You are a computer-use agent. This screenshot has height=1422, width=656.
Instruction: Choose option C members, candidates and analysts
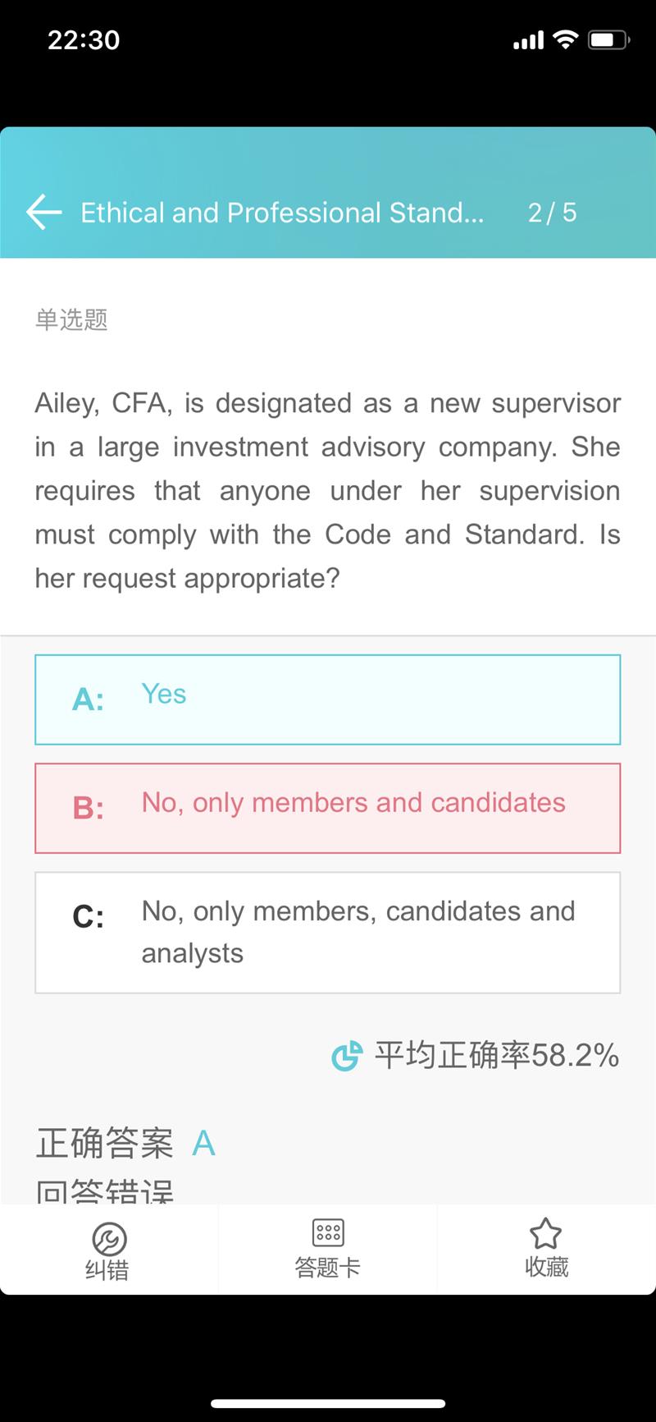327,933
